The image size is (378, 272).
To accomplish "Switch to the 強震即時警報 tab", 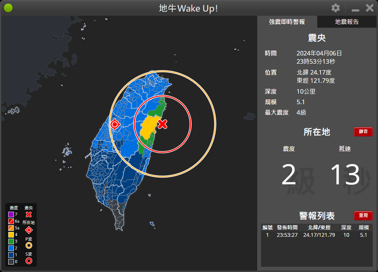I will pyautogui.click(x=287, y=22).
